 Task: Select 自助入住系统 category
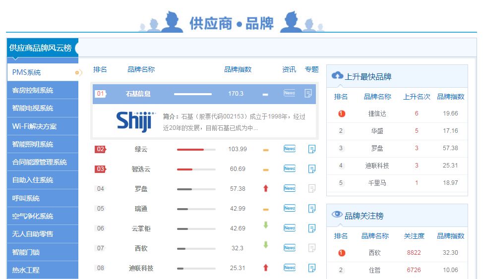coord(43,180)
